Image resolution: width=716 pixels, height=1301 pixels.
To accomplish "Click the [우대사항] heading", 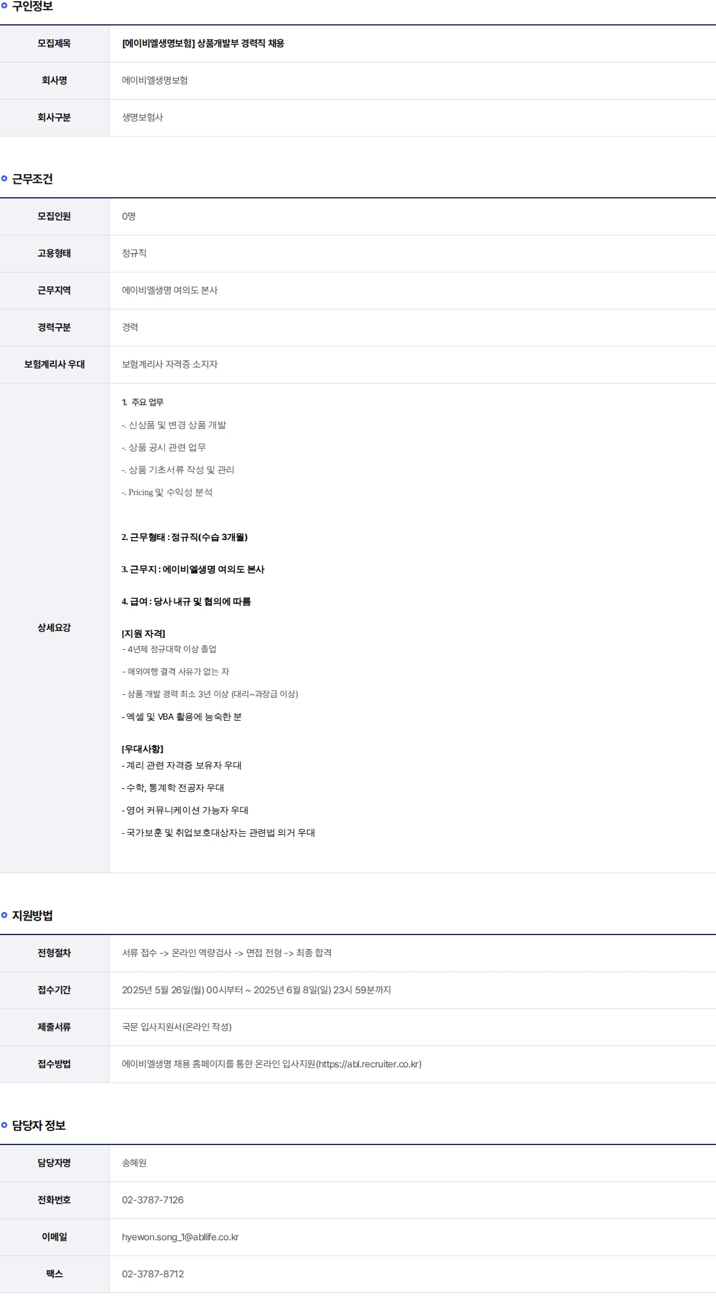I will [x=143, y=749].
